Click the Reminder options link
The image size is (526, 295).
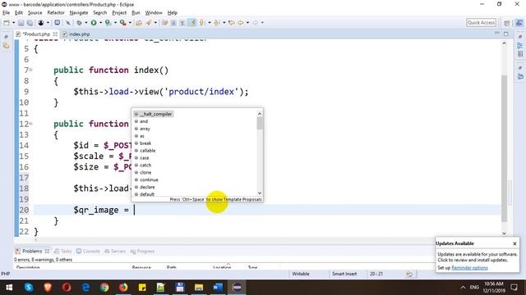point(469,268)
